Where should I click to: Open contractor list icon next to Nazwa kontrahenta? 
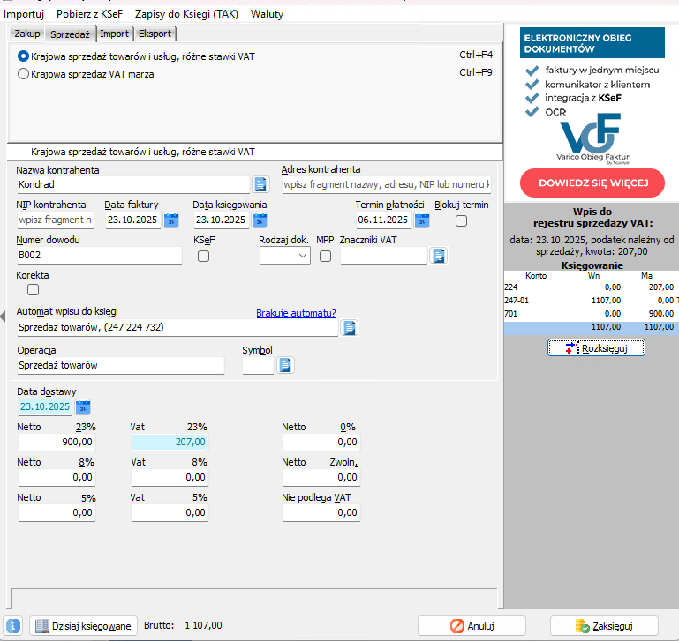click(260, 184)
